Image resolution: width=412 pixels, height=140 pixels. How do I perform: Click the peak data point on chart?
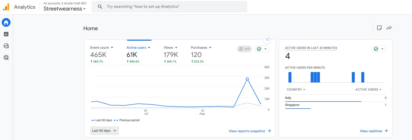[x=247, y=79]
